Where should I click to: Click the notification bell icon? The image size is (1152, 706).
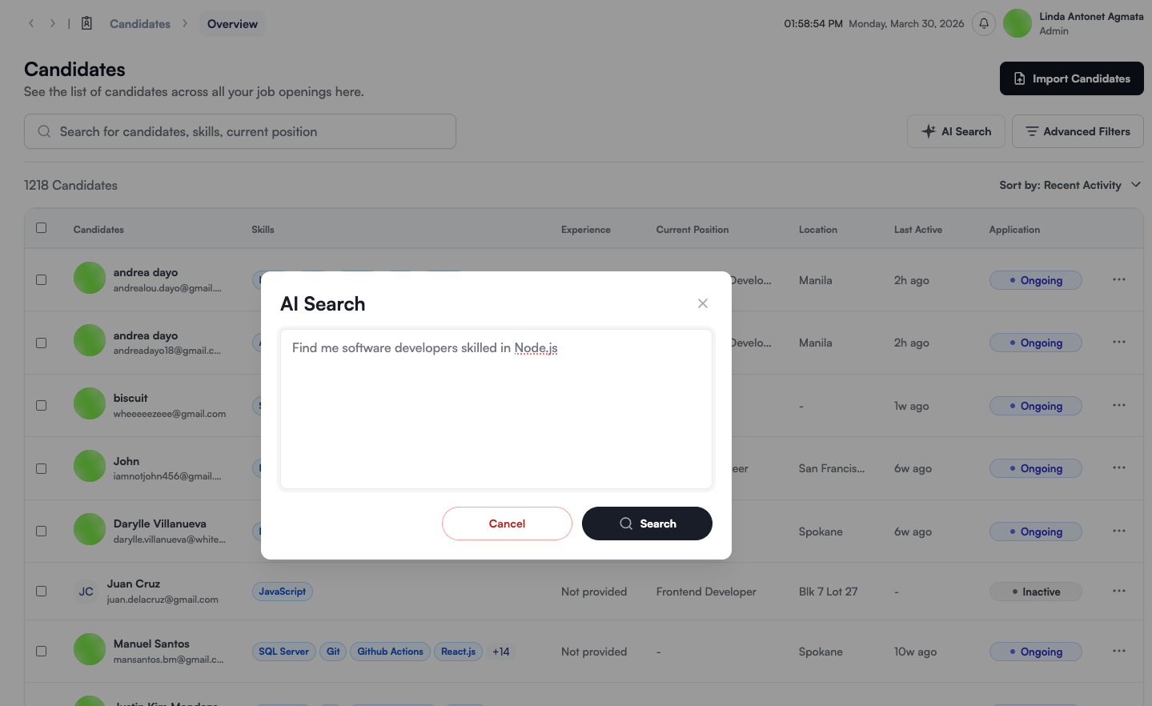coord(984,24)
